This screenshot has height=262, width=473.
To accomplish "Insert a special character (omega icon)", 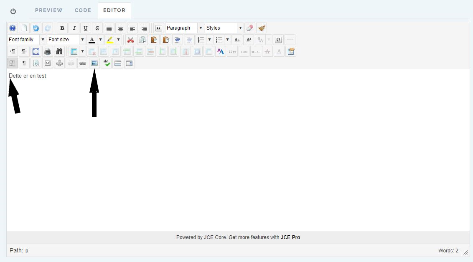I will 278,40.
